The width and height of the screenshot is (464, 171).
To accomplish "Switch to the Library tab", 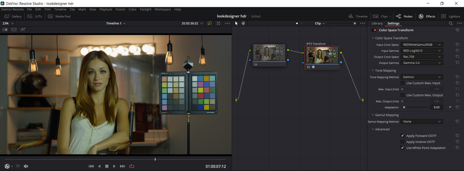I will pyautogui.click(x=377, y=23).
